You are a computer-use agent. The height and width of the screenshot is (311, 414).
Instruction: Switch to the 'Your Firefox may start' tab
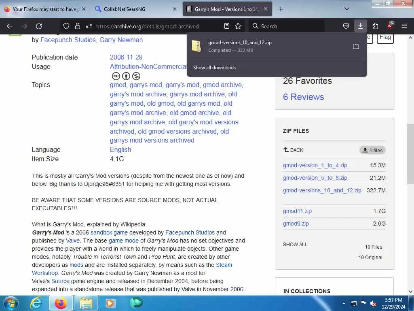coord(45,9)
